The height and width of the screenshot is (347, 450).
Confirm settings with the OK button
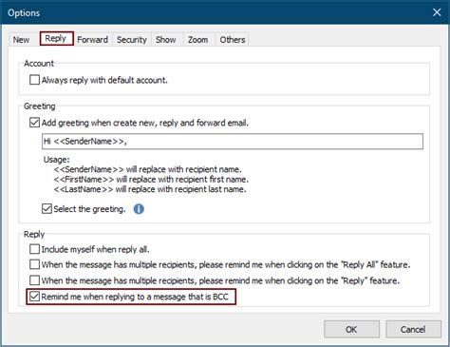351,329
